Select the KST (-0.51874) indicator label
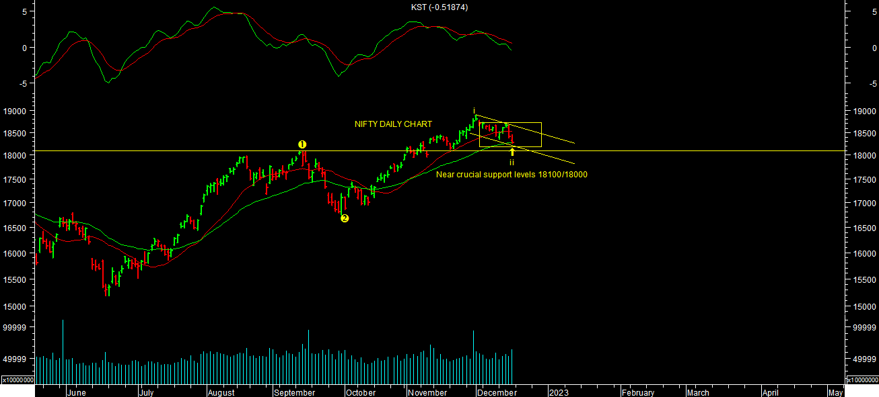Viewport: 879px width, 397px height. coord(439,7)
